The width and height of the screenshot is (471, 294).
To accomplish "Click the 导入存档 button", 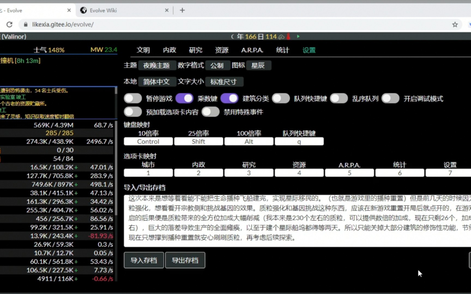I will [x=144, y=260].
